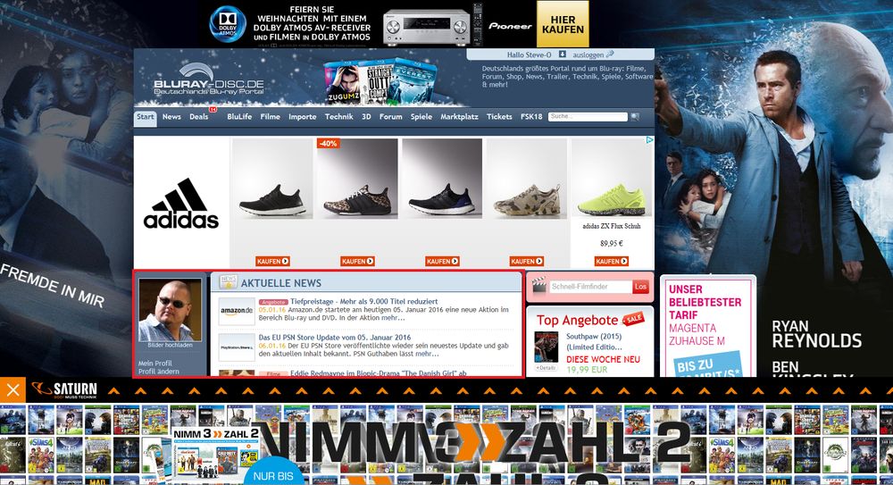Open the 3D menu item
Screen dimensions: 893x485
pos(366,117)
